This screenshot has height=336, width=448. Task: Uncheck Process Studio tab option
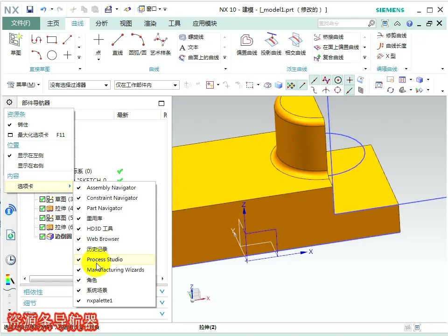[x=105, y=259]
